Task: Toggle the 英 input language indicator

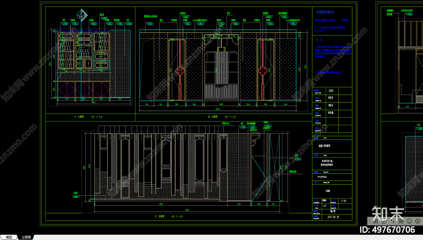Action: pos(376,221)
